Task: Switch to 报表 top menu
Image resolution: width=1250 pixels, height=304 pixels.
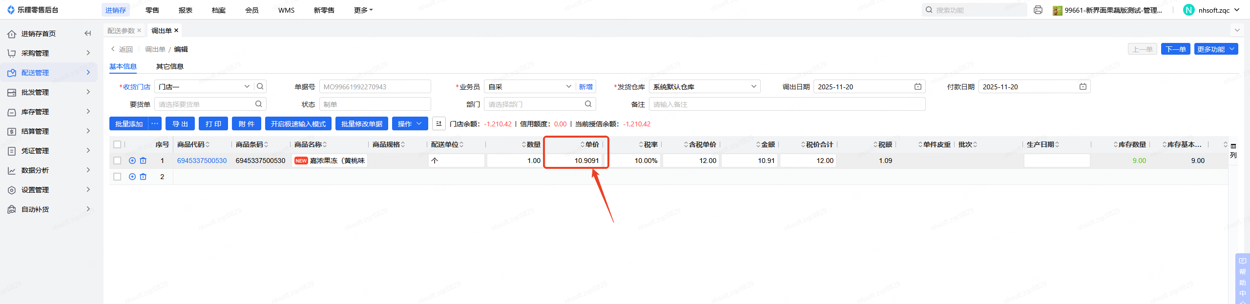Action: pos(186,10)
